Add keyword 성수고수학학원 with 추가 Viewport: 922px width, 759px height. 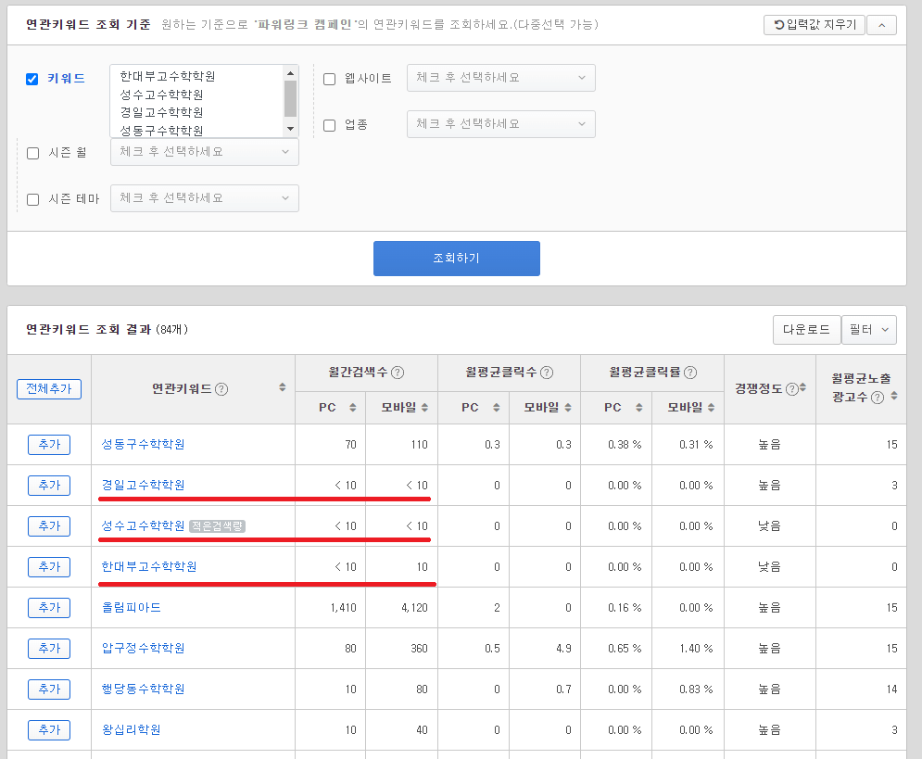tap(49, 525)
